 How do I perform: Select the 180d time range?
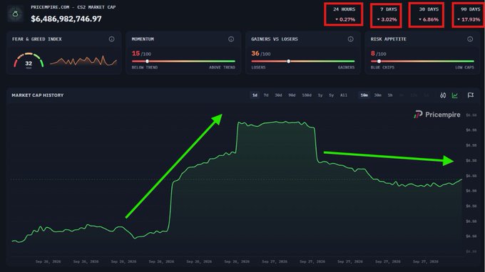[307, 95]
